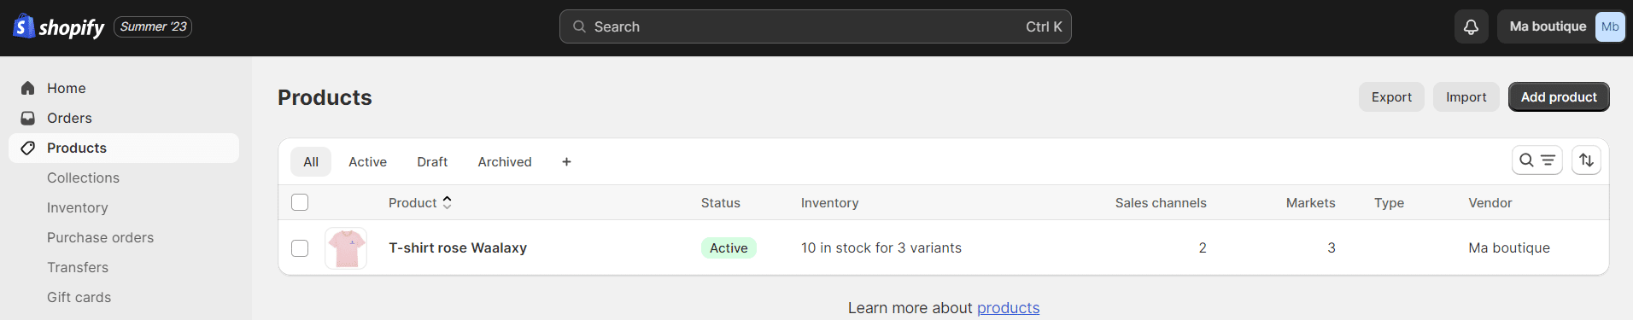
Task: Open the pink T-shirt thumbnail
Action: tap(346, 248)
